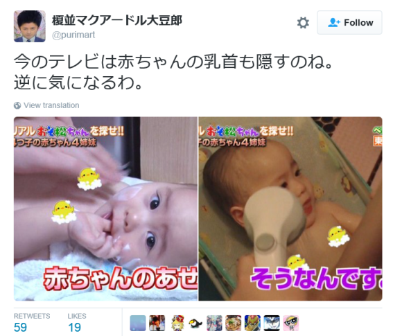Open the tweet author's profile picture
402x336 pixels.
click(x=30, y=26)
